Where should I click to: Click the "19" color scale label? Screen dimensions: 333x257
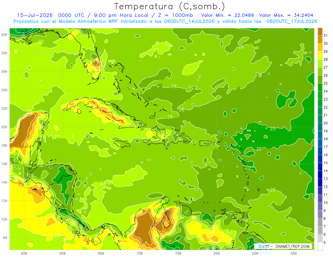click(326, 131)
